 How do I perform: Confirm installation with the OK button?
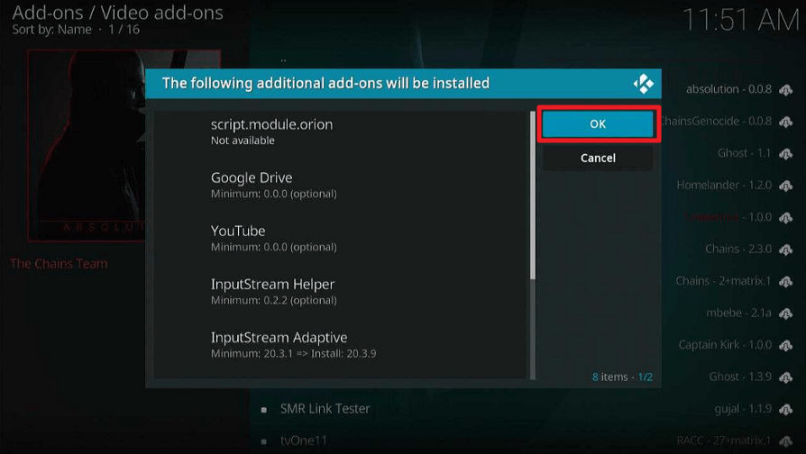click(598, 123)
